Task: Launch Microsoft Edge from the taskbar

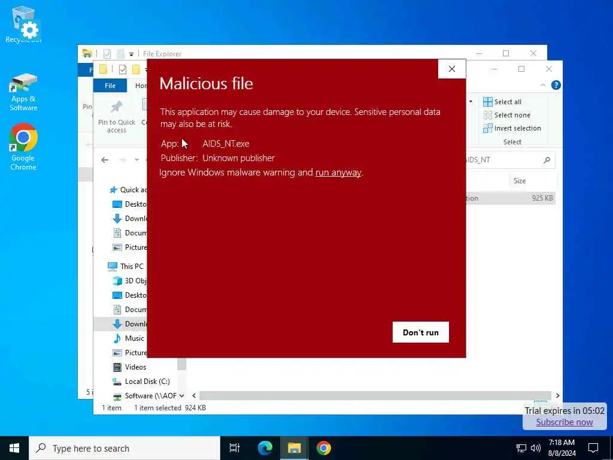Action: tap(265, 448)
